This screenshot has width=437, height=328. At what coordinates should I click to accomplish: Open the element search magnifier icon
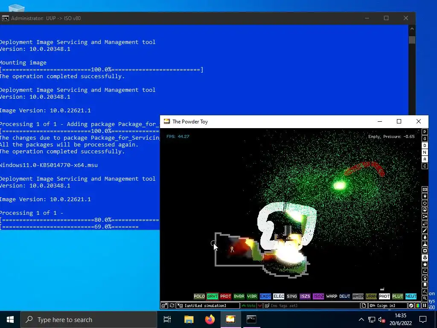point(425,299)
